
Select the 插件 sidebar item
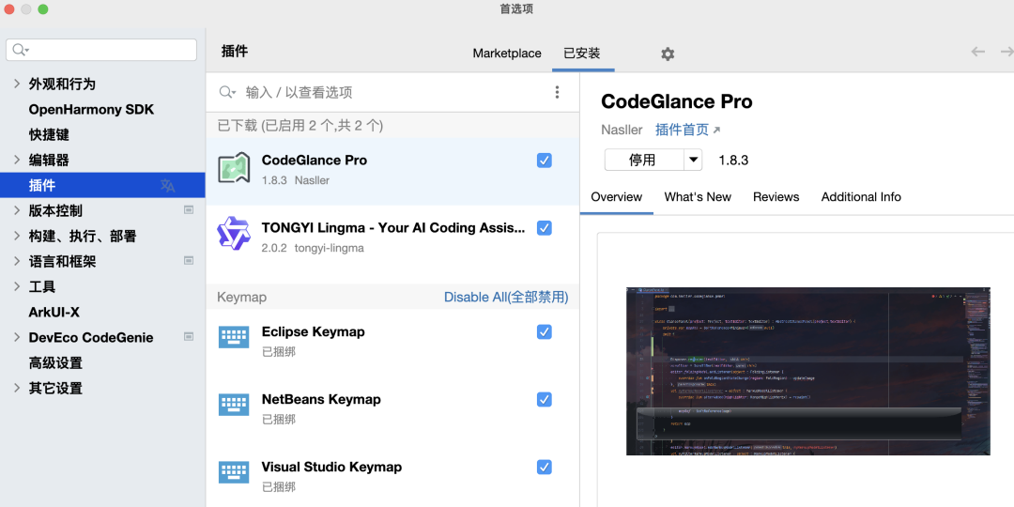point(102,185)
